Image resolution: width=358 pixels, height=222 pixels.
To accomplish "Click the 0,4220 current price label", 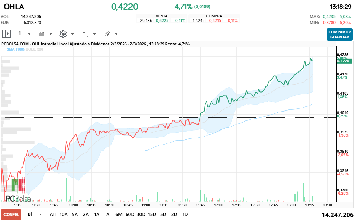I will point(344,61).
